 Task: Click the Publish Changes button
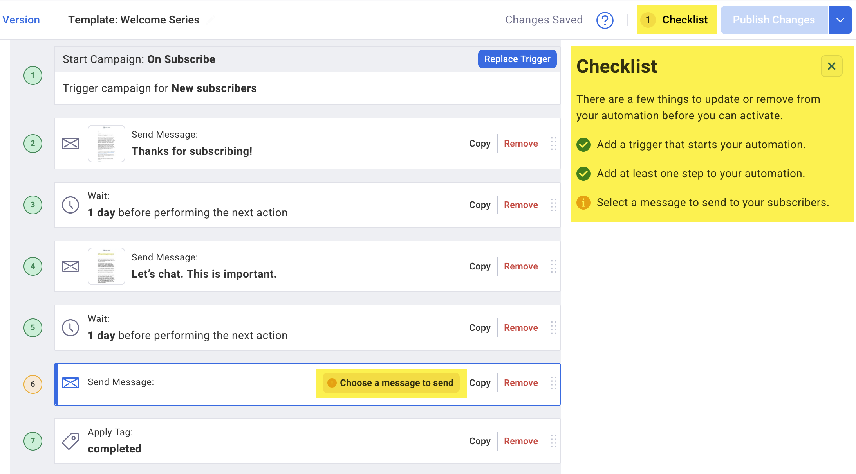pyautogui.click(x=774, y=20)
